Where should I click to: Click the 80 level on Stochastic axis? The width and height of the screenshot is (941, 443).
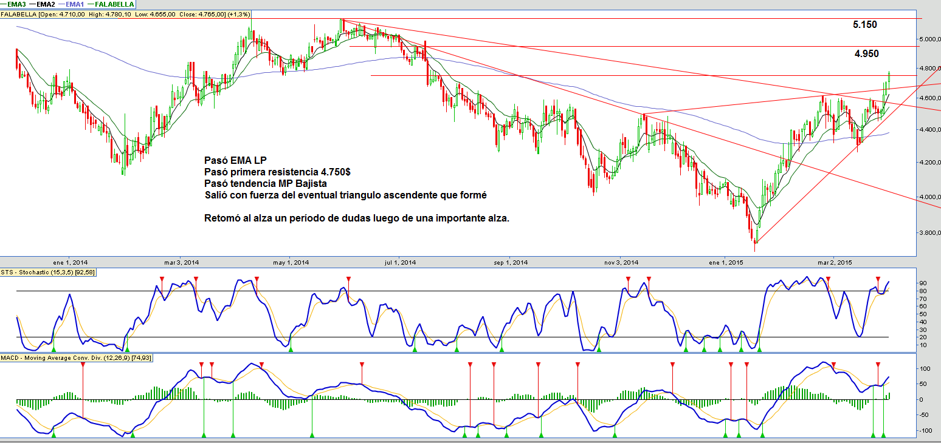point(923,291)
